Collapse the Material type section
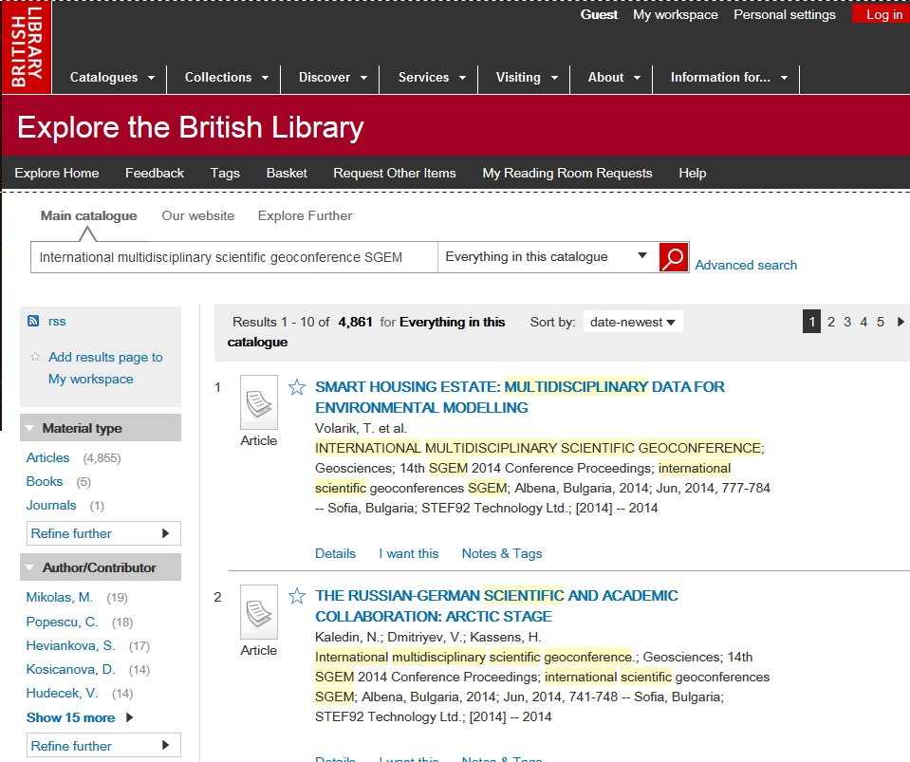Image resolution: width=910 pixels, height=762 pixels. coord(101,428)
